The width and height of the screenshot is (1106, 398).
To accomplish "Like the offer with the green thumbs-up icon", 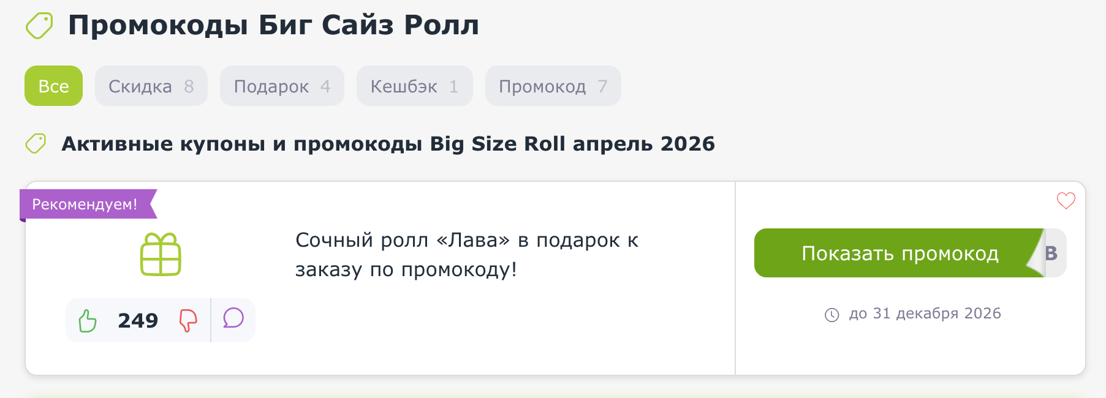I will [88, 320].
